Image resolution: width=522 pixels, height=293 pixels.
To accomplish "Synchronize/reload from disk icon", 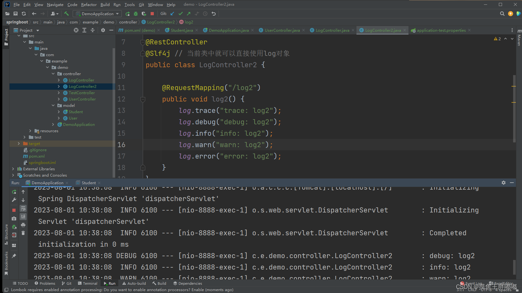I will click(x=24, y=14).
